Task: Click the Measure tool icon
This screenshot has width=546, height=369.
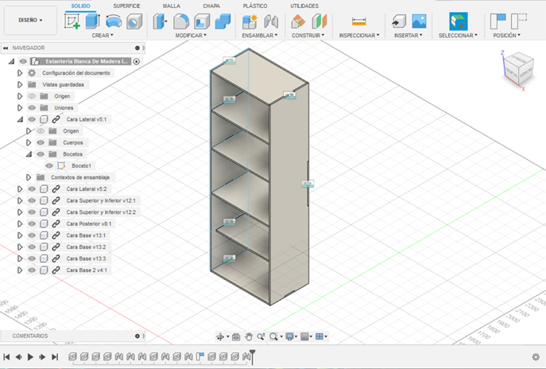Action: pos(359,21)
